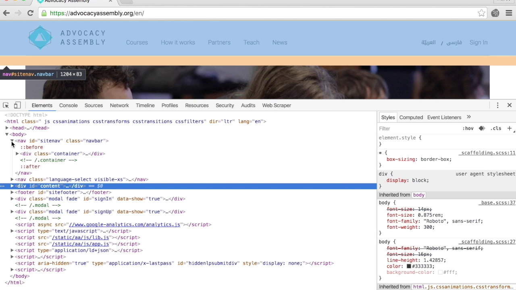Screen dimensions: 516x290
Task: Expand the head element node
Action: [x=7, y=128]
